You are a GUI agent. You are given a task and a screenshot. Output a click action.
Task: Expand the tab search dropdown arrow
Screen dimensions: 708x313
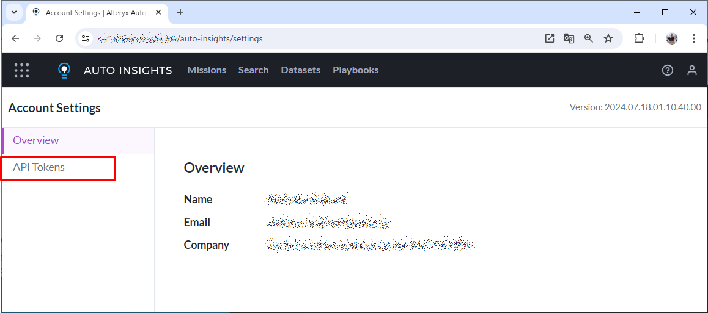tap(13, 12)
